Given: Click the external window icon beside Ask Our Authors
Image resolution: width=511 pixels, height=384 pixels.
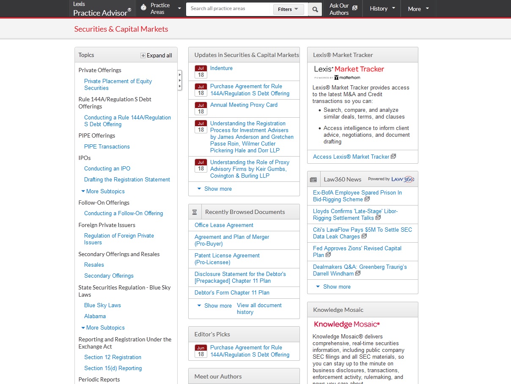Looking at the screenshot, I should [354, 8].
